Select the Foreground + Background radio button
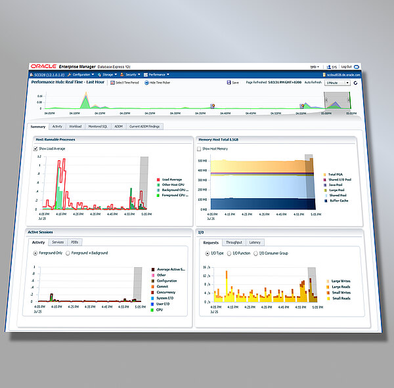This screenshot has height=388, width=394. pyautogui.click(x=68, y=252)
